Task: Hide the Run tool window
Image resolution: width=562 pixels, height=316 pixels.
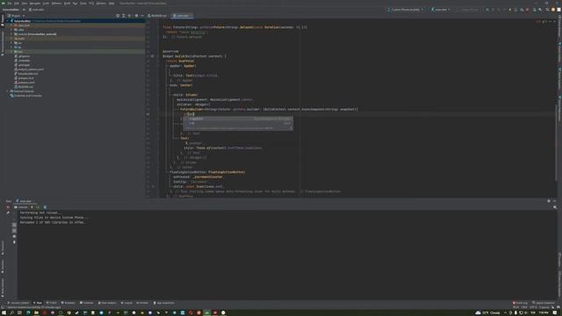Action: (554, 201)
